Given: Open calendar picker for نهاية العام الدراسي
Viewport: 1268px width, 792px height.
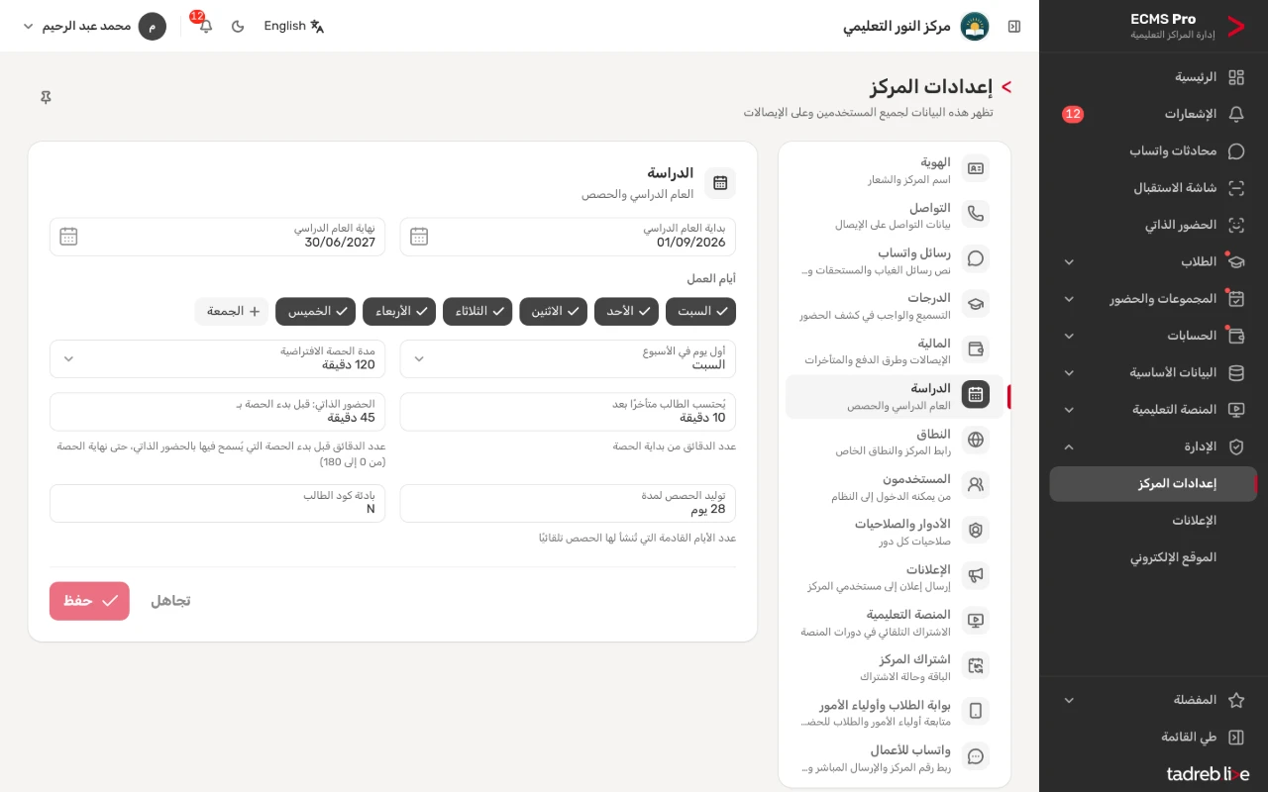Looking at the screenshot, I should click(x=68, y=237).
